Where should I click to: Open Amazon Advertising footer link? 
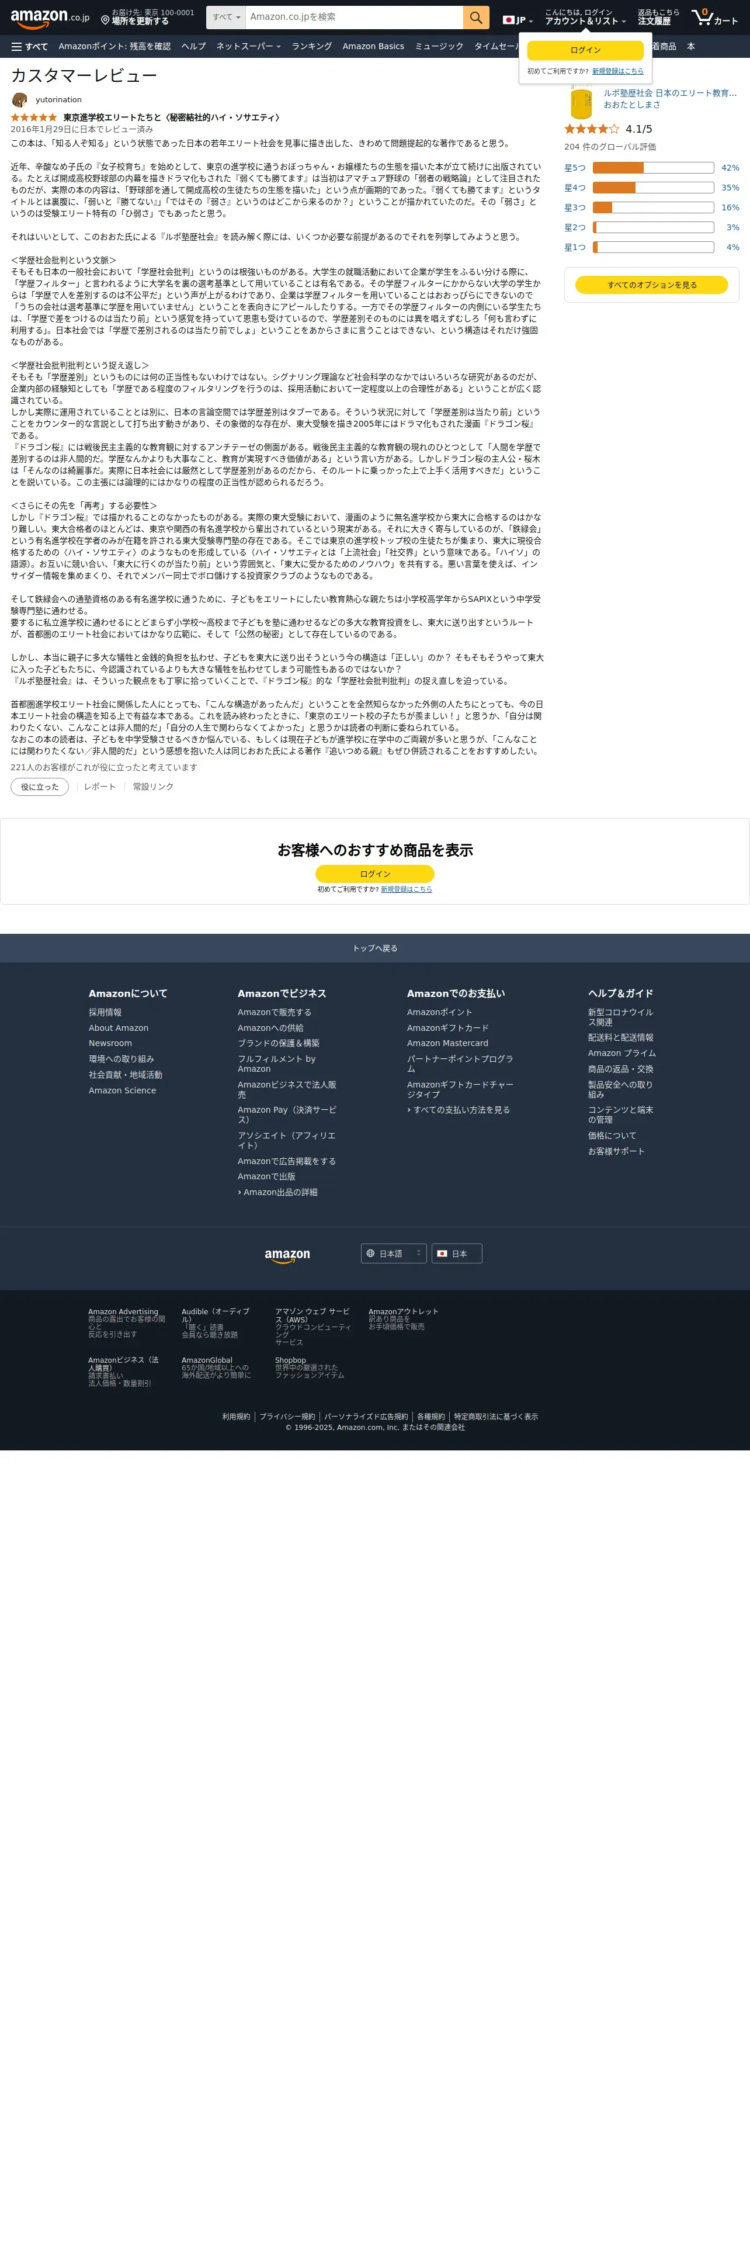(123, 1312)
